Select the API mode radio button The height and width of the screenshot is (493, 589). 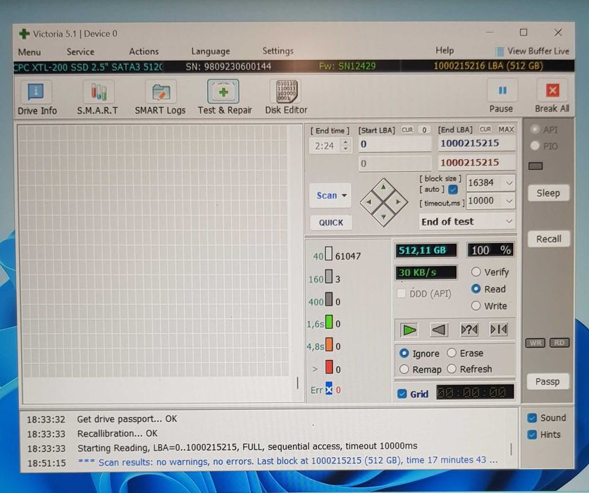click(x=535, y=130)
